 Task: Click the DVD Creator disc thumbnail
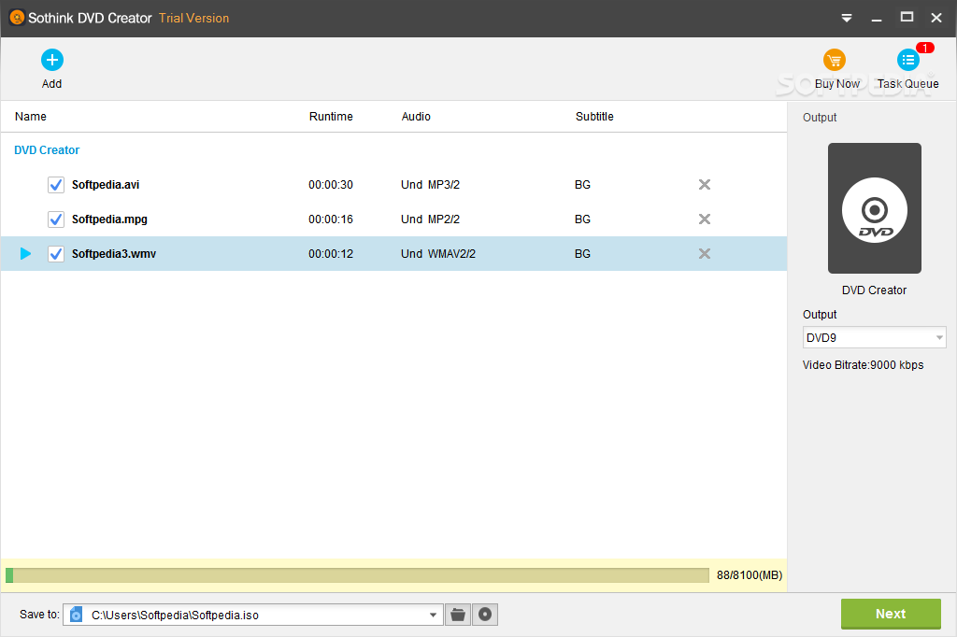874,208
